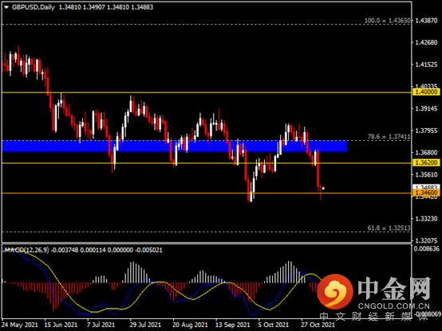Screen dimensions: 442x331
Task: Click the CNGOLD swirl logo icon
Action: pos(335,290)
